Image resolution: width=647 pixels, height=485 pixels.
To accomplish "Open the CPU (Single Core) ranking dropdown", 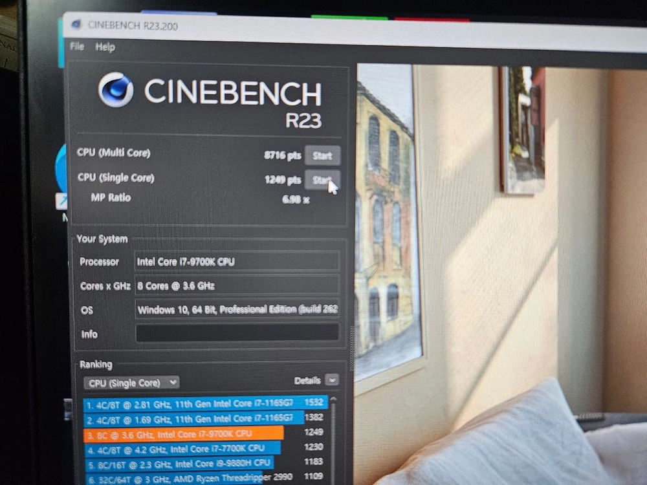I will tap(131, 383).
